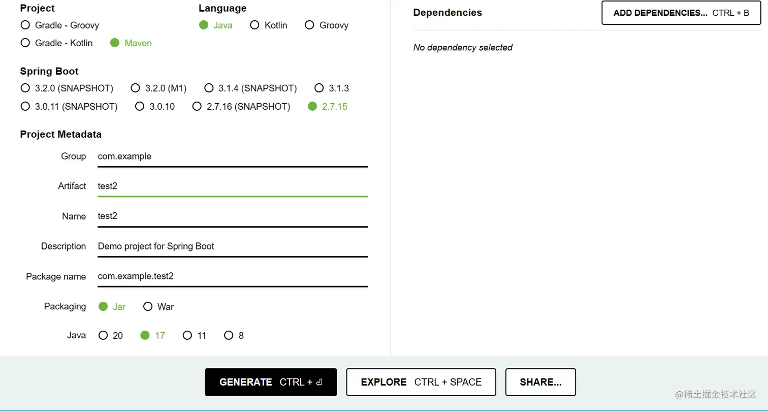Select Jar packaging
Viewport: 768px width, 411px height.
[x=112, y=306]
